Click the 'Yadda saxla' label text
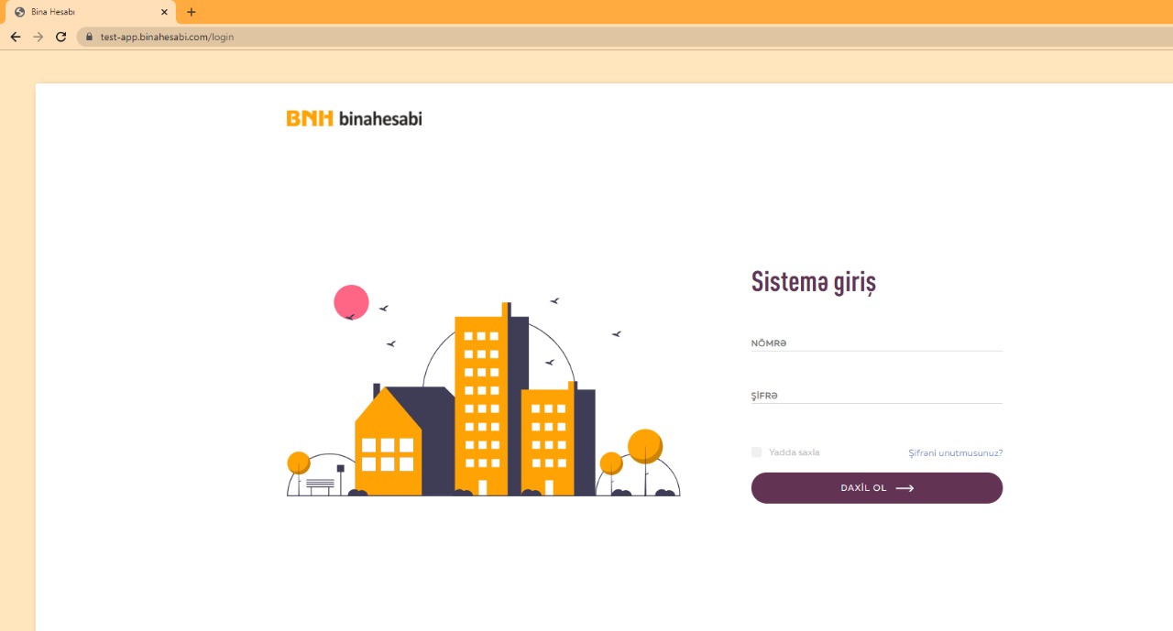This screenshot has height=631, width=1173. [794, 452]
